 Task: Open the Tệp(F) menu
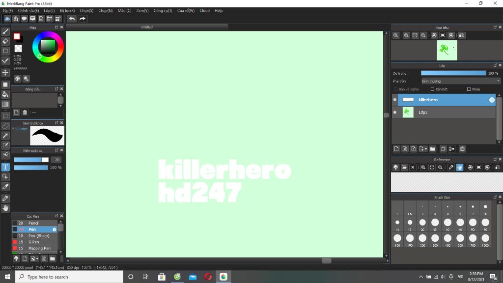click(x=8, y=11)
